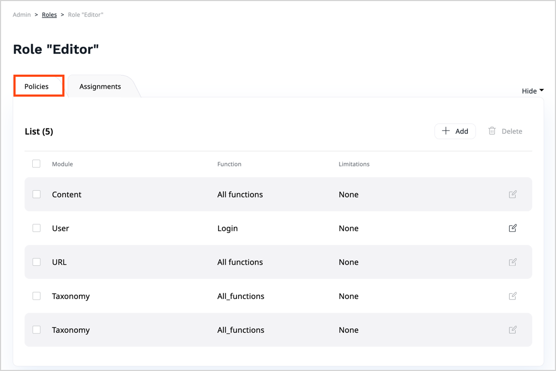Mark the URL row checkbox
This screenshot has width=556, height=371.
coord(37,262)
